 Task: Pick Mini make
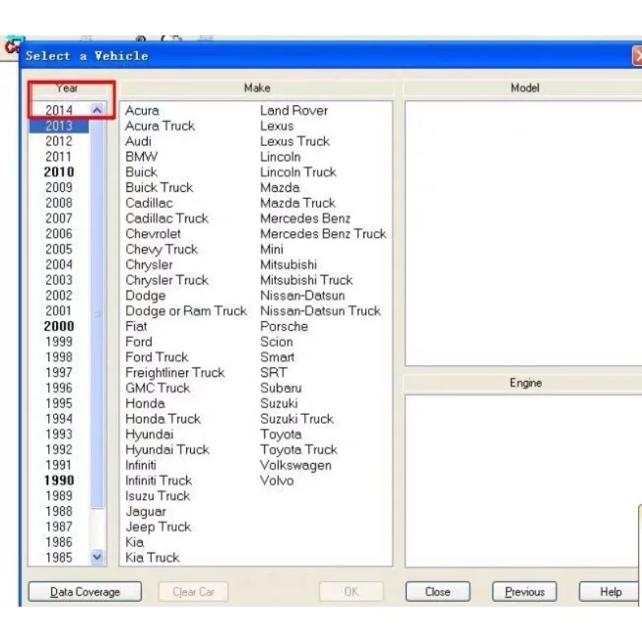click(272, 249)
